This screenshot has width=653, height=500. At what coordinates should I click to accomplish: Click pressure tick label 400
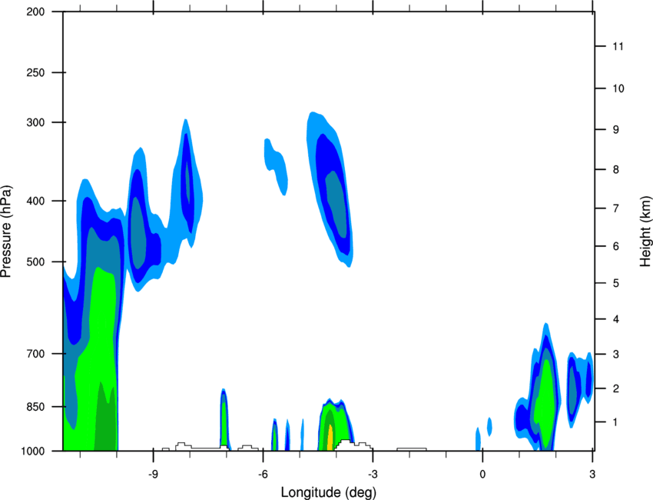point(35,201)
